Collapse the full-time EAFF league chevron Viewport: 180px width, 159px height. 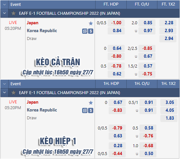[x=5, y=13]
